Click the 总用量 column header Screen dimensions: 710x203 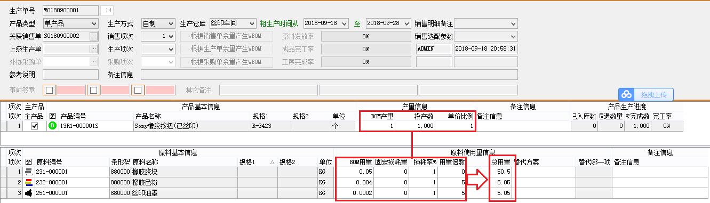[x=501, y=161]
